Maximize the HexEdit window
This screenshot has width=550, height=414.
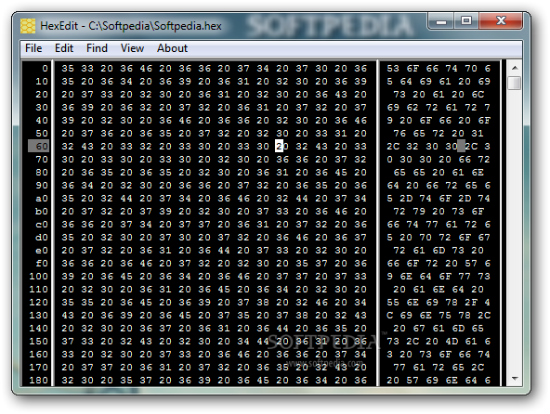(x=465, y=21)
